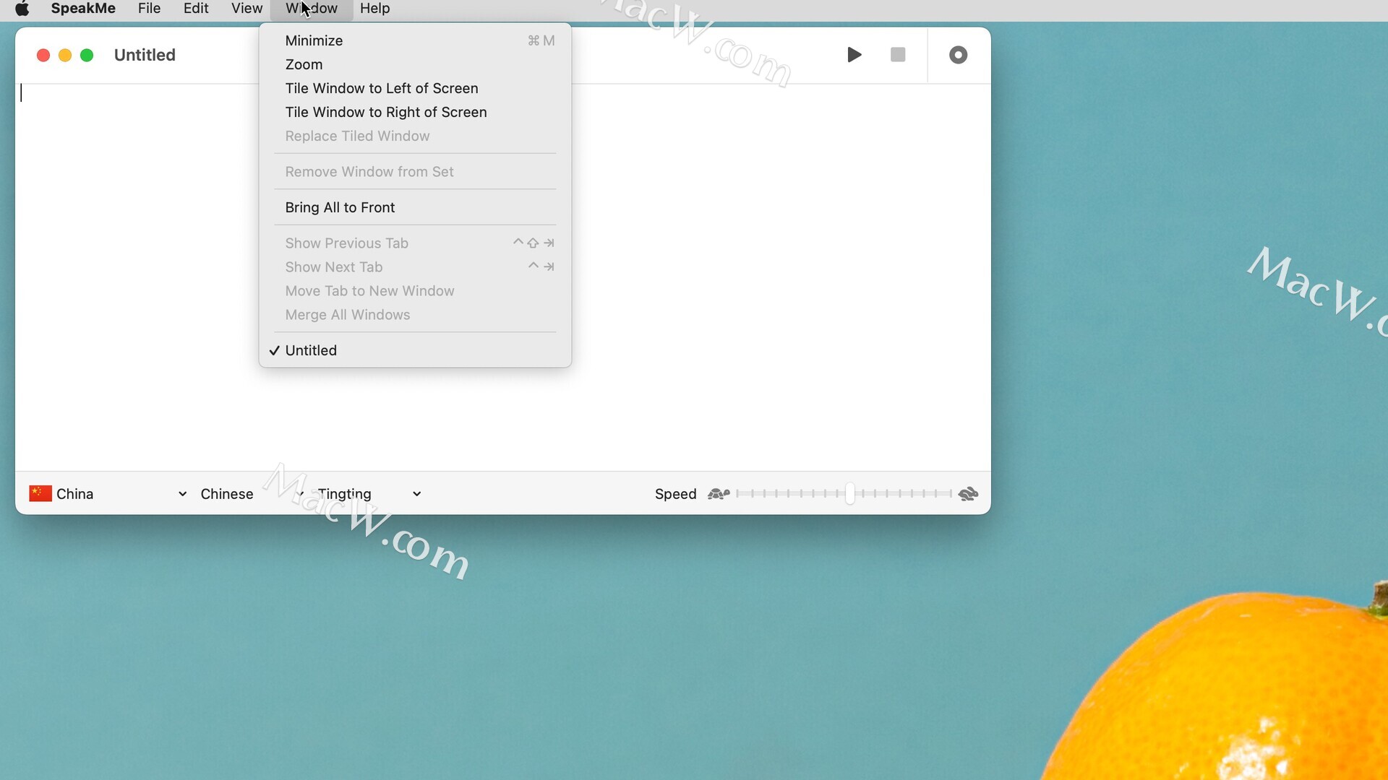Open the China country dropdown
Viewport: 1388px width, 780px height.
point(108,494)
